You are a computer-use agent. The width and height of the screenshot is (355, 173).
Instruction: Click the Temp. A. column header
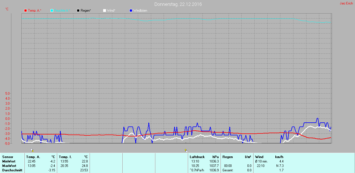33,157
